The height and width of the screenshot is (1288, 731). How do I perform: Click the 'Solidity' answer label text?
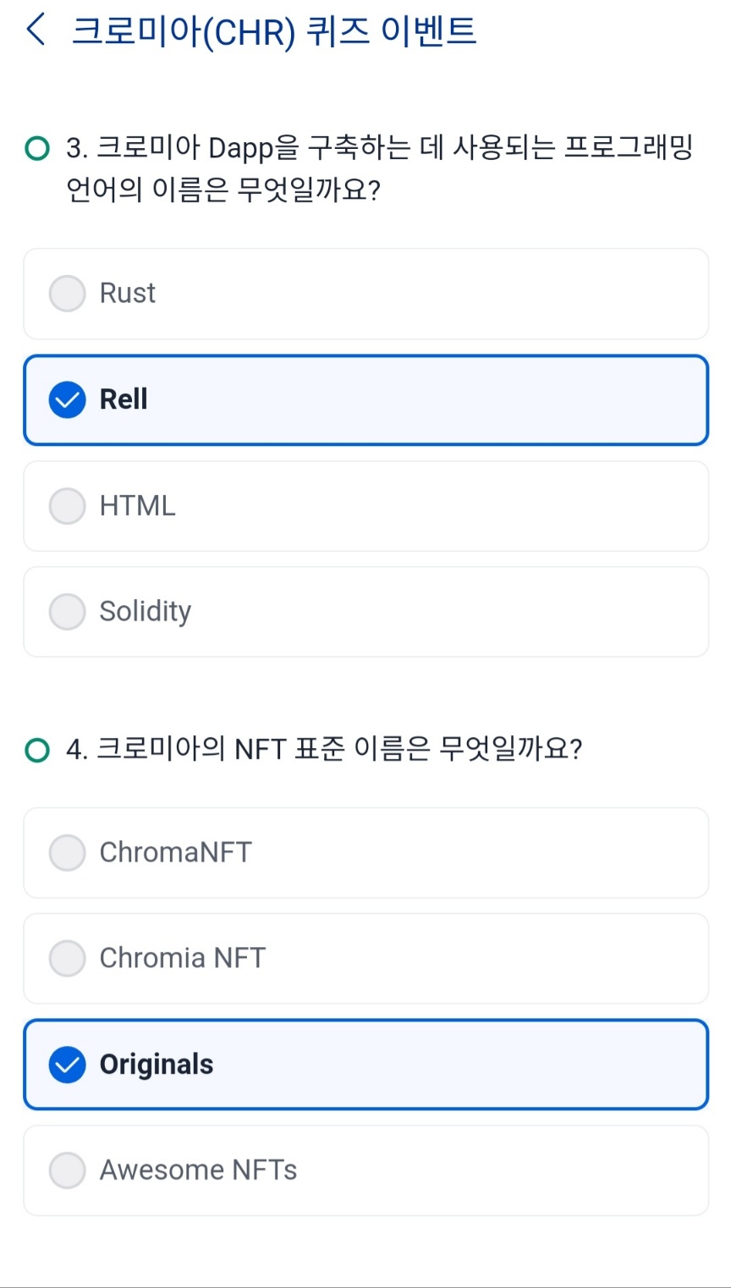(146, 612)
